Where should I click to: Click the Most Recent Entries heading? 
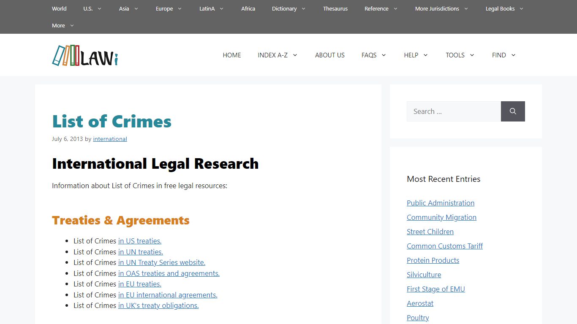pyautogui.click(x=444, y=179)
